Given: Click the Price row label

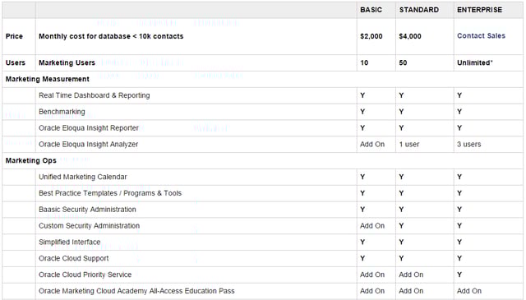Looking at the screenshot, I should [14, 36].
